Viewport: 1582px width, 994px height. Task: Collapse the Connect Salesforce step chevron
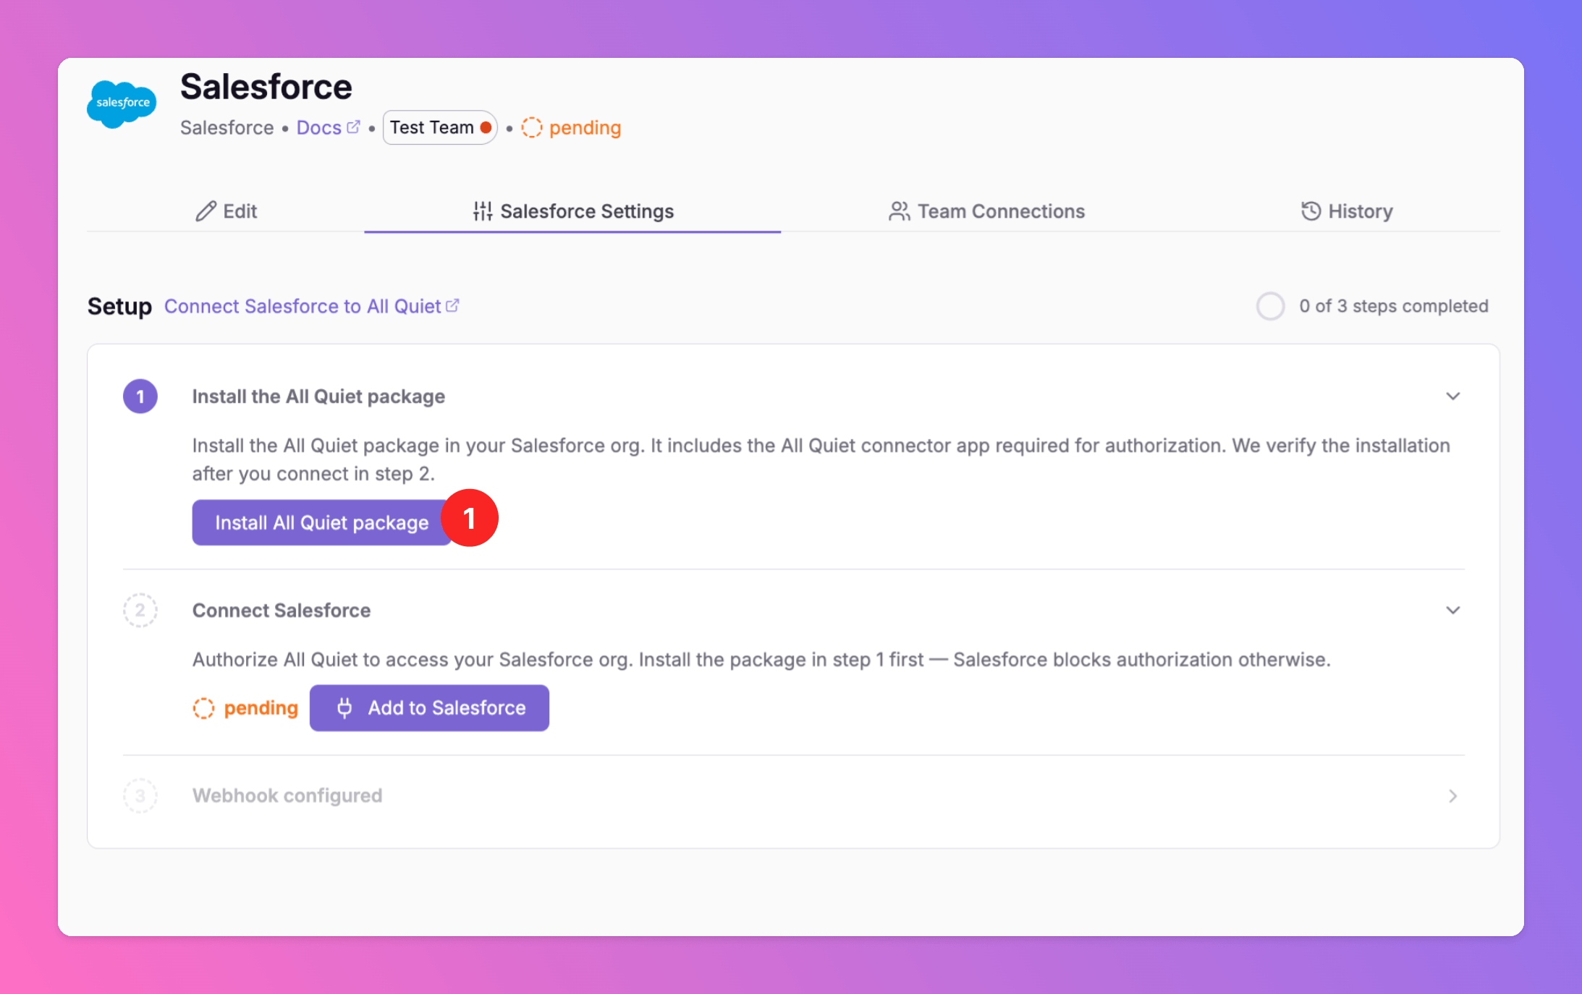point(1452,611)
